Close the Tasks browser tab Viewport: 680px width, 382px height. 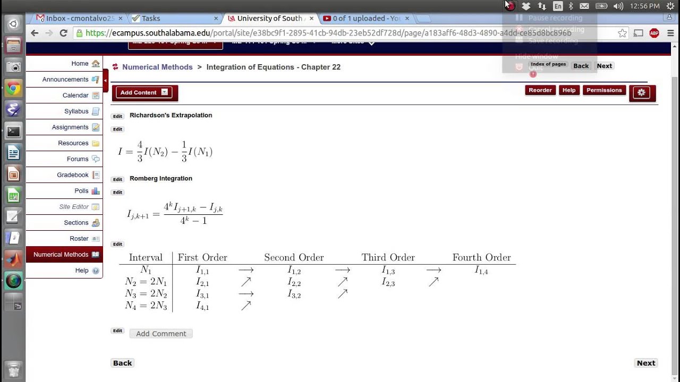point(216,18)
